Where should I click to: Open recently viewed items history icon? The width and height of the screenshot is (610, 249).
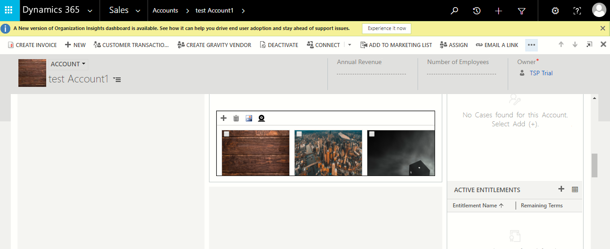(x=476, y=11)
